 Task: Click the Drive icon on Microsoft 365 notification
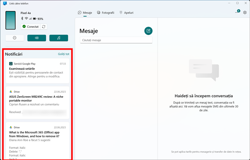pos(11,127)
